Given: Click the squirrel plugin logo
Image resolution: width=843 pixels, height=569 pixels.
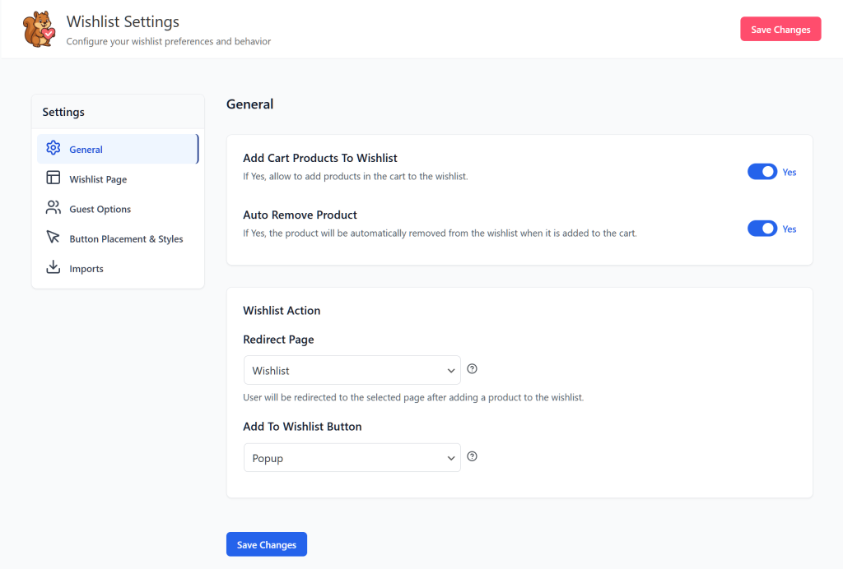Looking at the screenshot, I should pos(37,28).
